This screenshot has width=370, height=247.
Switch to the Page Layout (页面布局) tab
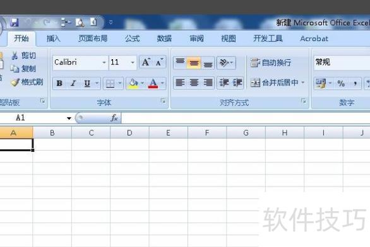93,38
